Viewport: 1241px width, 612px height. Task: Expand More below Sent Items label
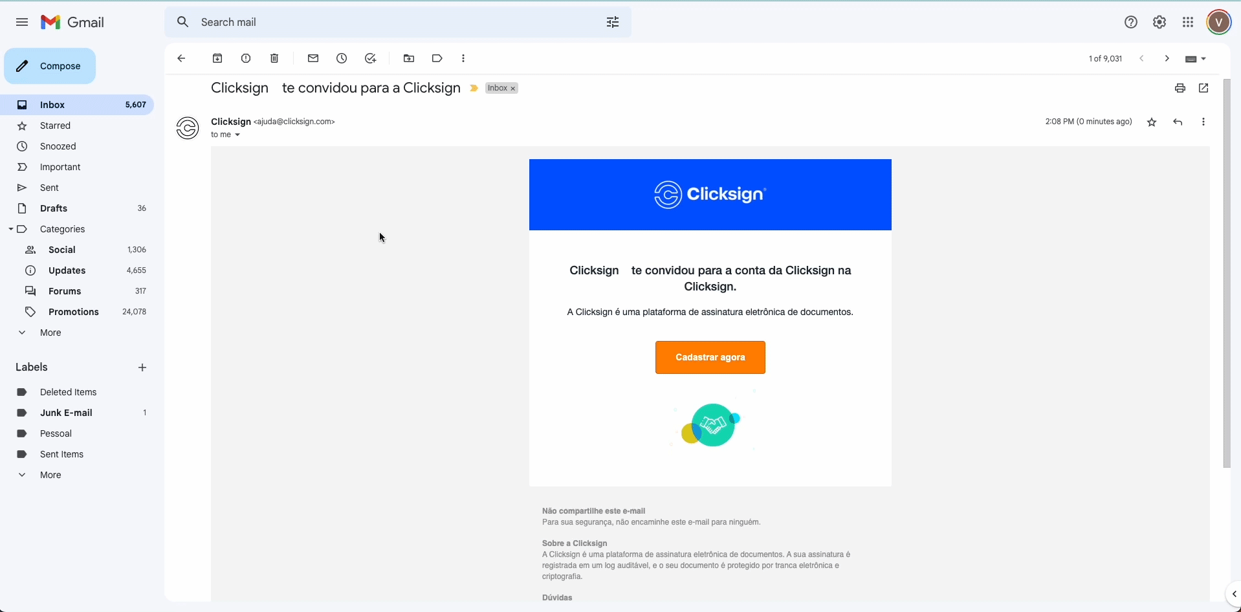tap(50, 475)
